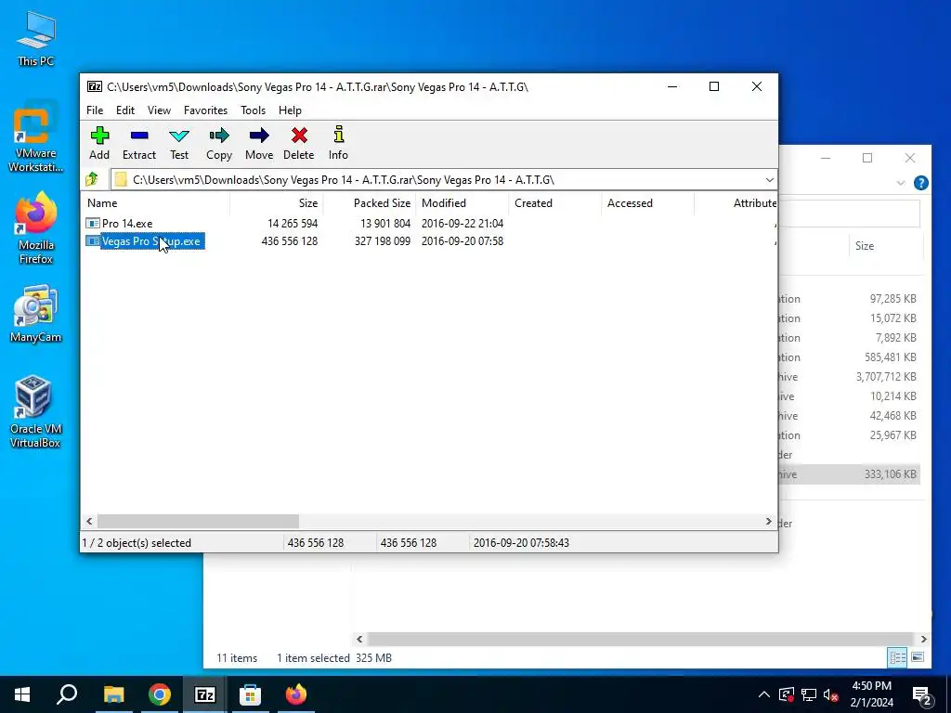Open taskbar search magnifier
Viewport: 951px width, 713px height.
[x=67, y=694]
